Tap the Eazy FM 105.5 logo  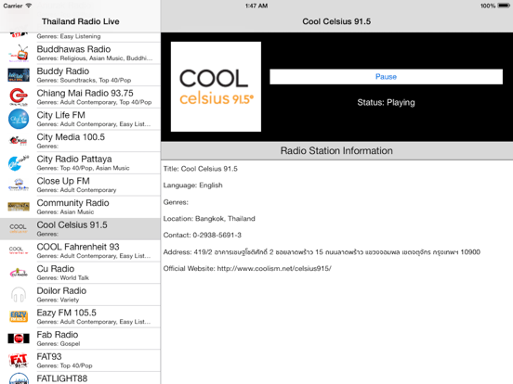(19, 316)
